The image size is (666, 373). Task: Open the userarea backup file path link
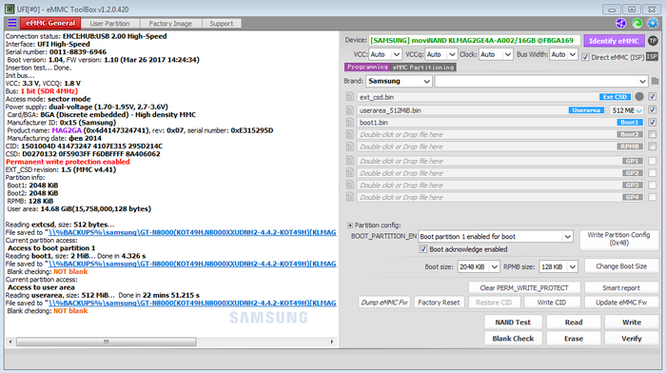(192, 303)
